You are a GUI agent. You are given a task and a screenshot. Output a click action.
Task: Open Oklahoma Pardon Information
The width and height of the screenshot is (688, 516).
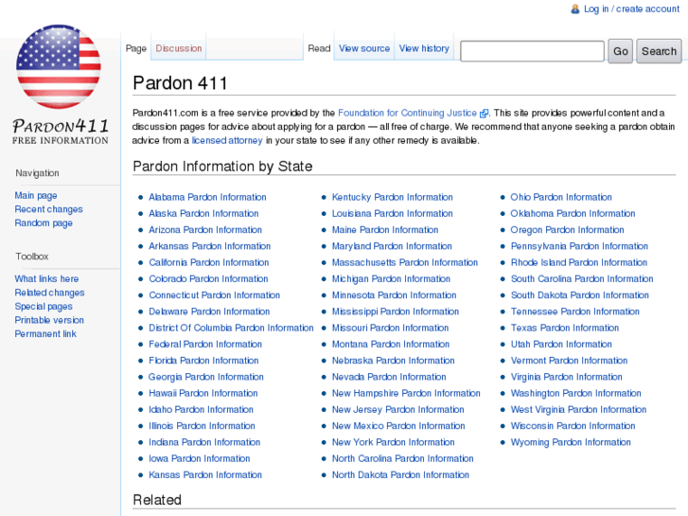[x=573, y=213]
